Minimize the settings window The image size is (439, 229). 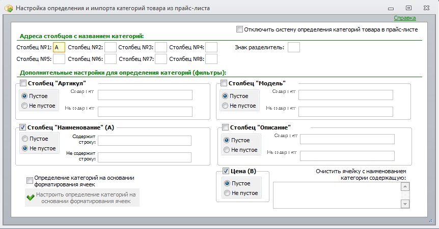pos(391,9)
